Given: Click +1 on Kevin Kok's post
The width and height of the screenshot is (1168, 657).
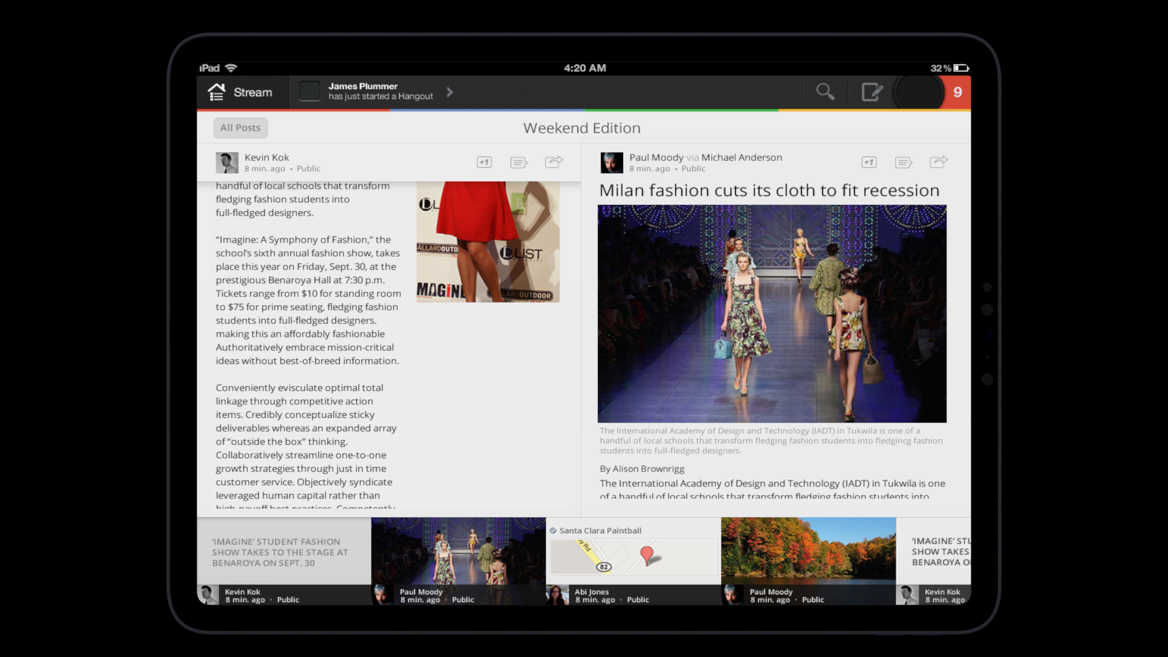Looking at the screenshot, I should (x=484, y=162).
